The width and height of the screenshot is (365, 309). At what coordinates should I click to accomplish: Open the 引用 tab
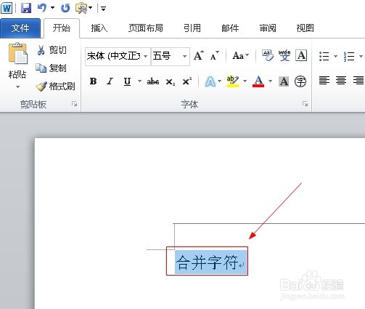pyautogui.click(x=192, y=28)
